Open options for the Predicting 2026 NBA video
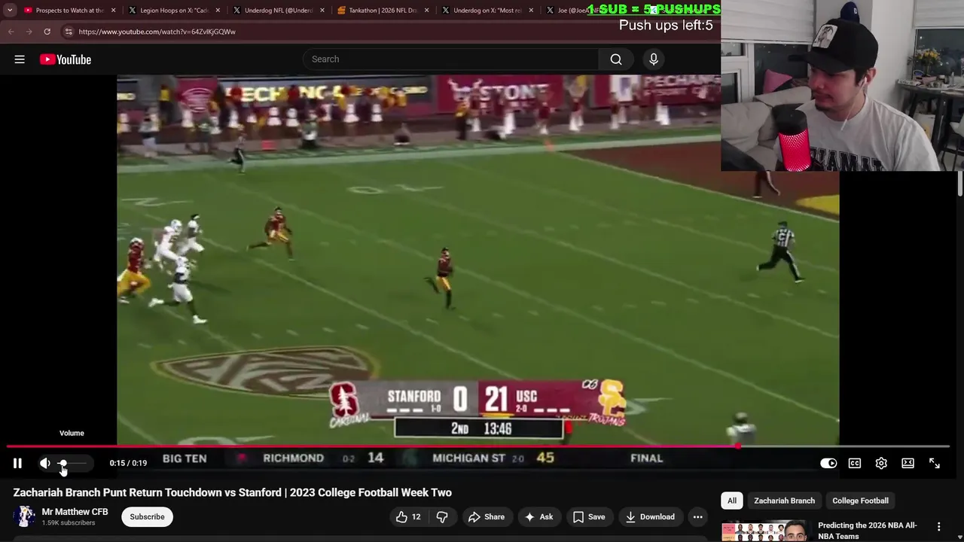The width and height of the screenshot is (964, 542). point(938,527)
